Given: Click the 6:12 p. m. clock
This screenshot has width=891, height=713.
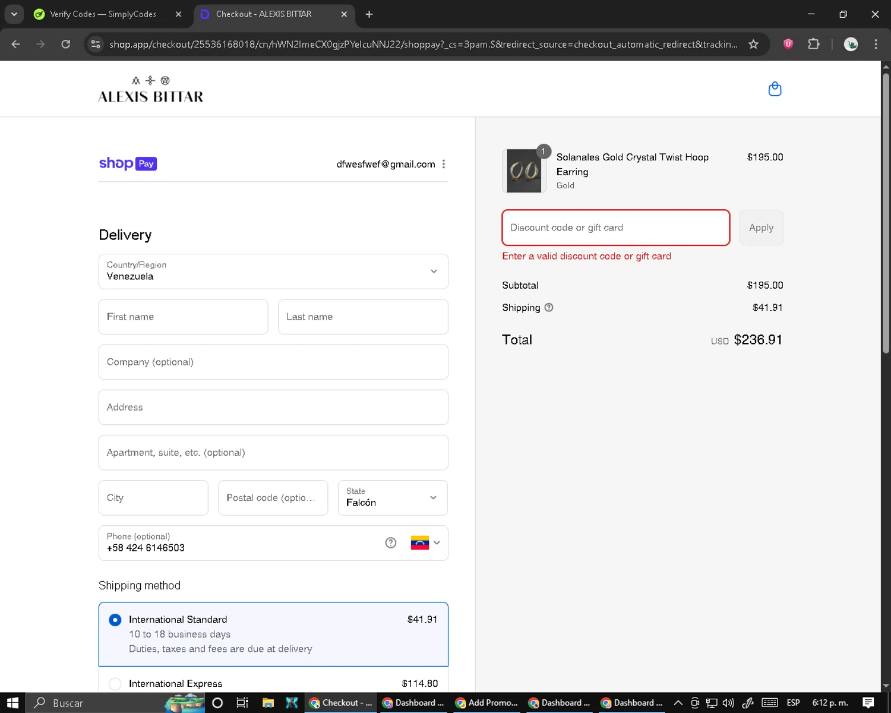Looking at the screenshot, I should [x=830, y=703].
